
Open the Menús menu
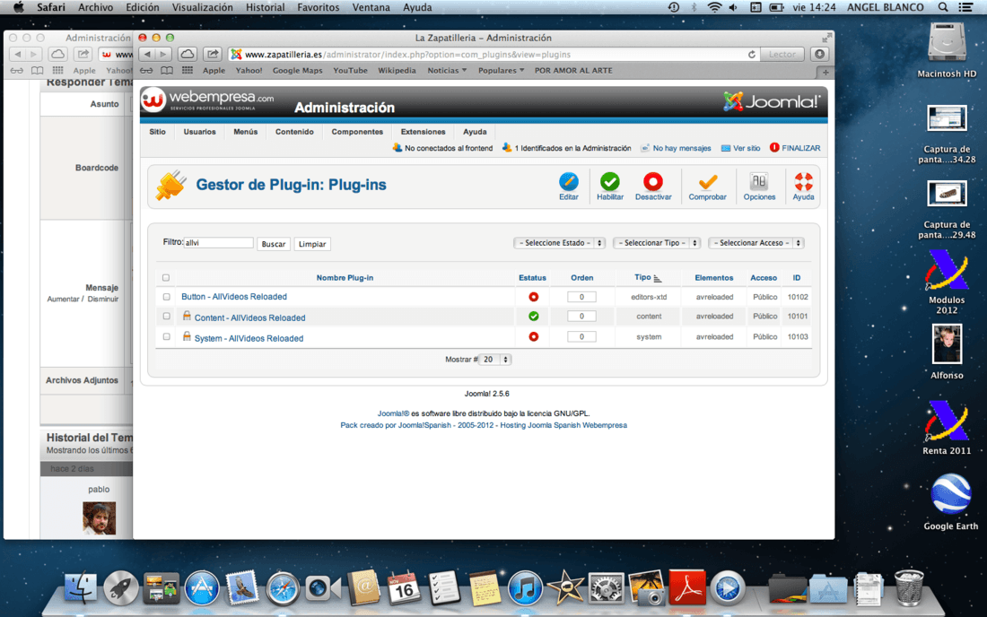246,132
